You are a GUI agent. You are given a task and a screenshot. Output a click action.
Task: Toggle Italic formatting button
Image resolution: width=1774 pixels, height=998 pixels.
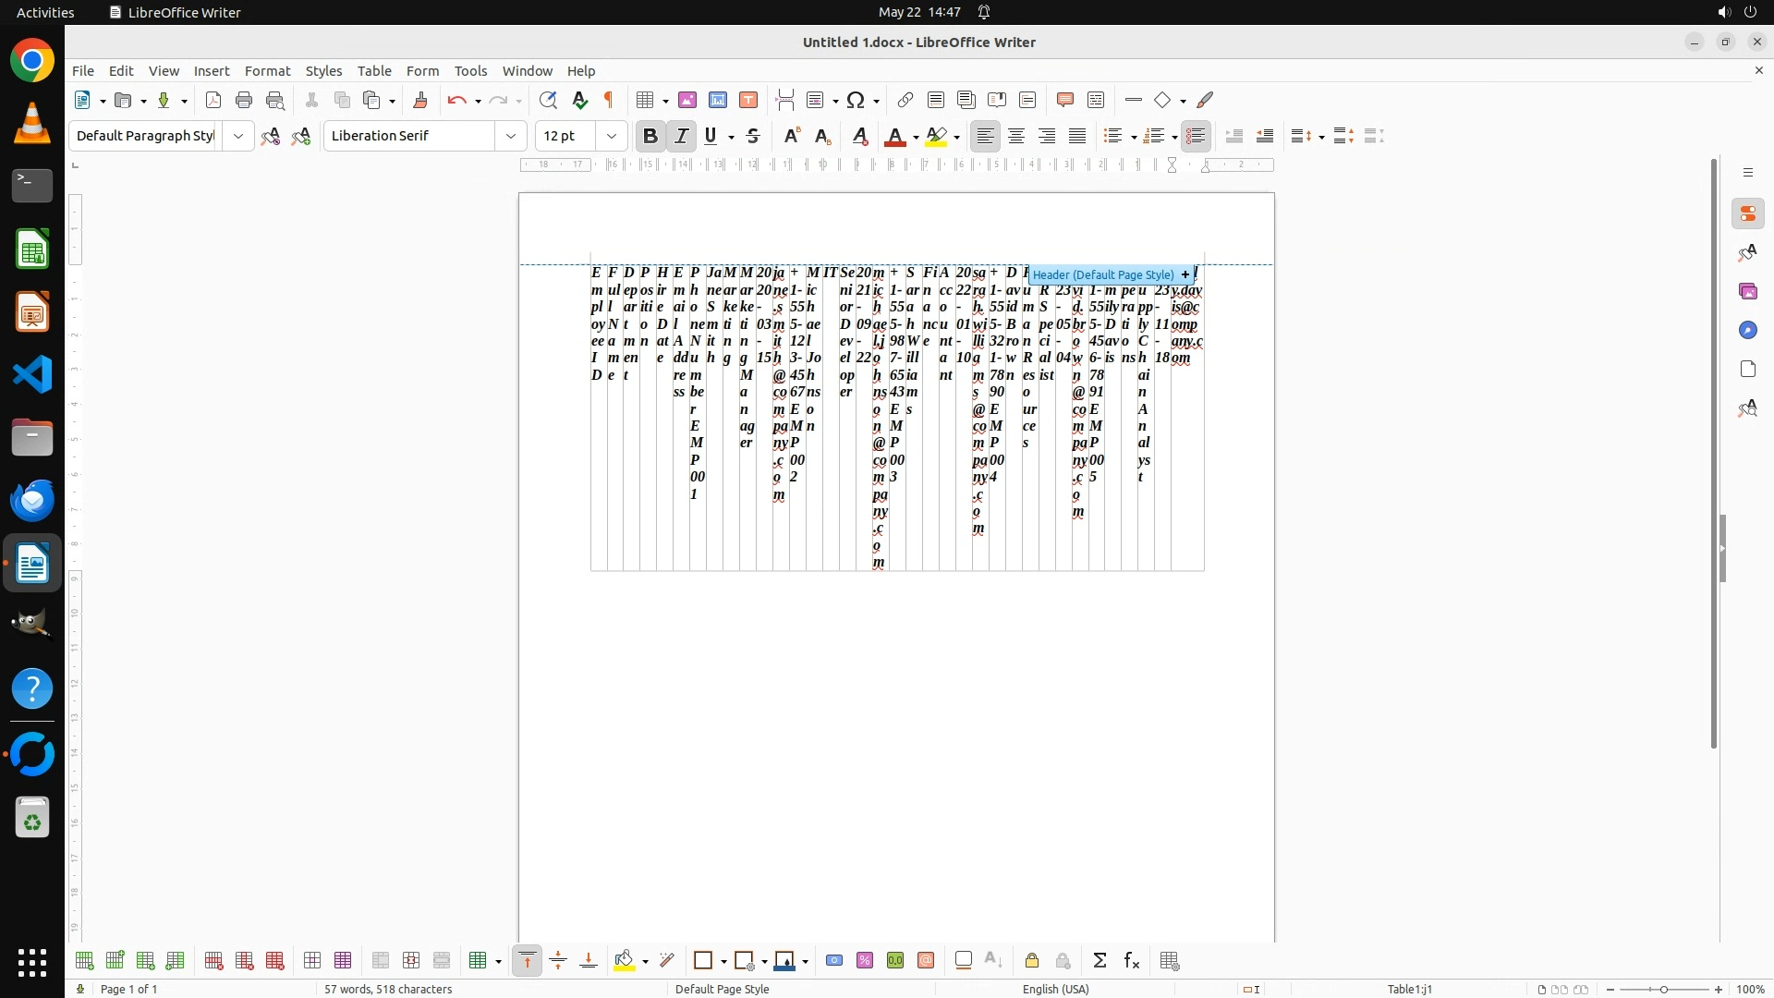coord(682,136)
